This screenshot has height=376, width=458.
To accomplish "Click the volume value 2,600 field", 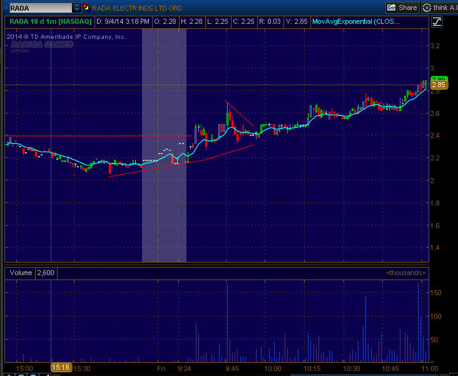I will (x=46, y=273).
